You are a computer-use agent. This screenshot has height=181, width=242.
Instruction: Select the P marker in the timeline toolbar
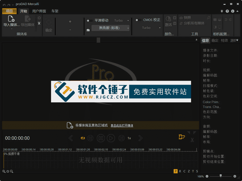pos(176,171)
